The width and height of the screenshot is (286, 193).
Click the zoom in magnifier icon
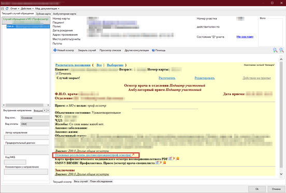[x=275, y=50]
